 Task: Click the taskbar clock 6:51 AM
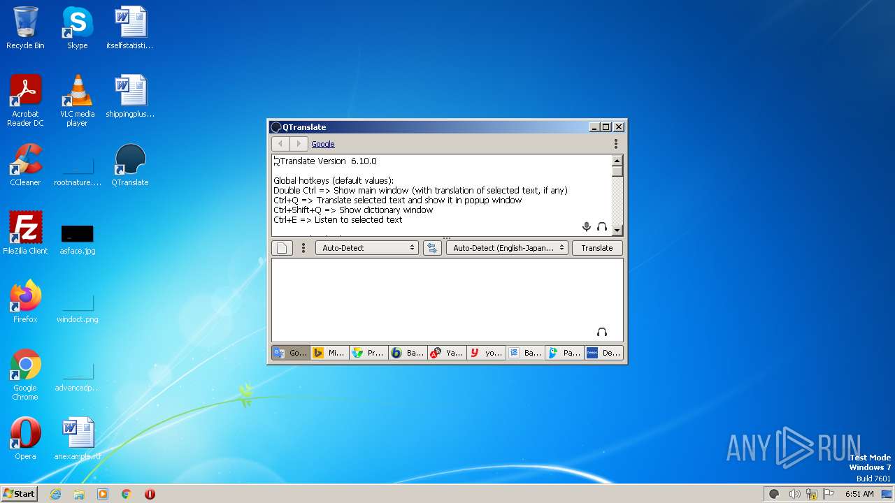859,494
